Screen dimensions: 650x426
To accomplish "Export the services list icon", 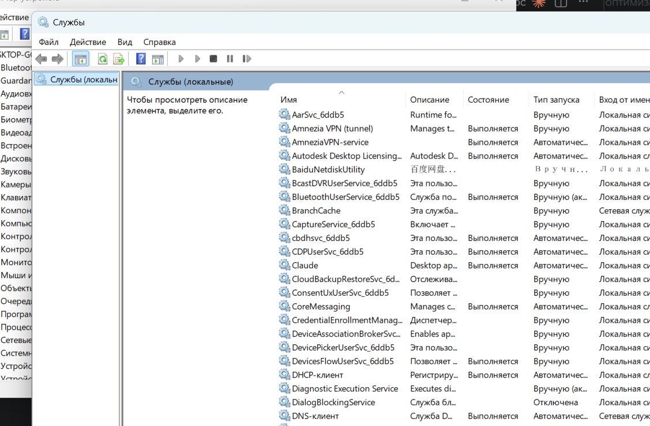I will click(119, 59).
